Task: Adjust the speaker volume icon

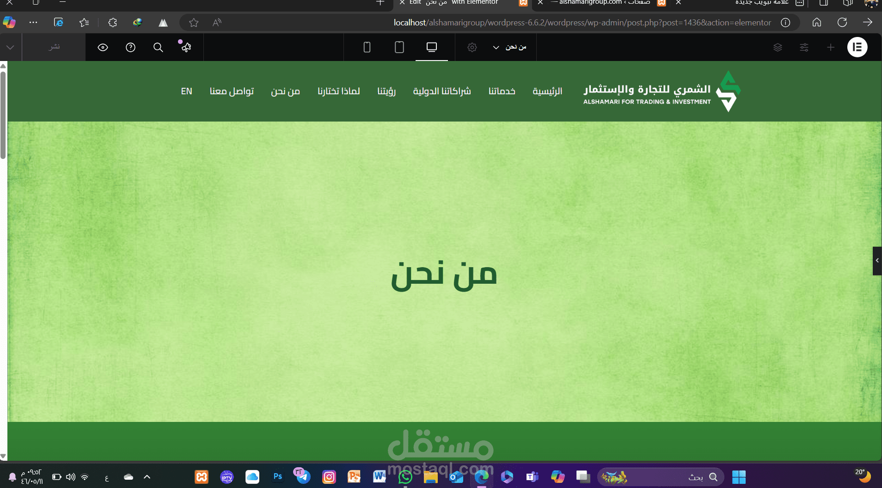Action: [70, 477]
